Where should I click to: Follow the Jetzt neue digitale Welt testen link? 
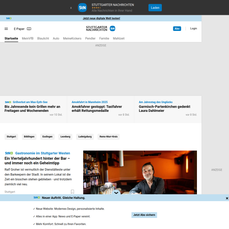pyautogui.click(x=102, y=18)
